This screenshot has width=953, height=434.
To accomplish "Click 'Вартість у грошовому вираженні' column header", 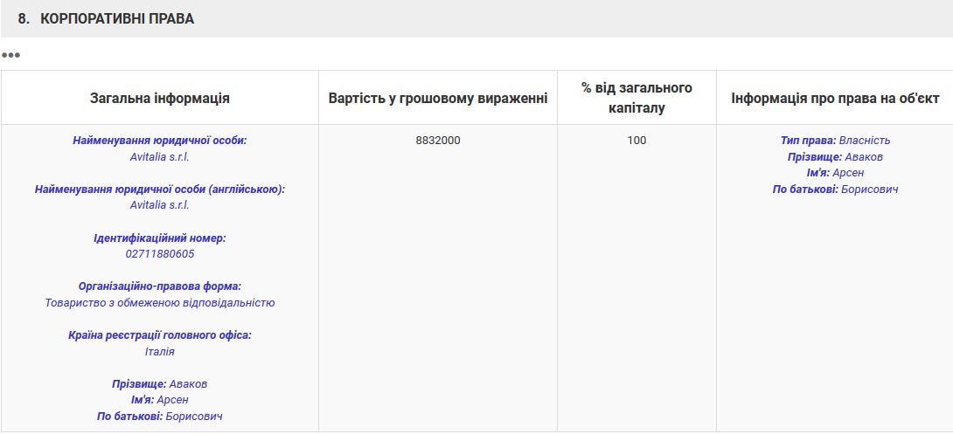I will click(x=437, y=98).
